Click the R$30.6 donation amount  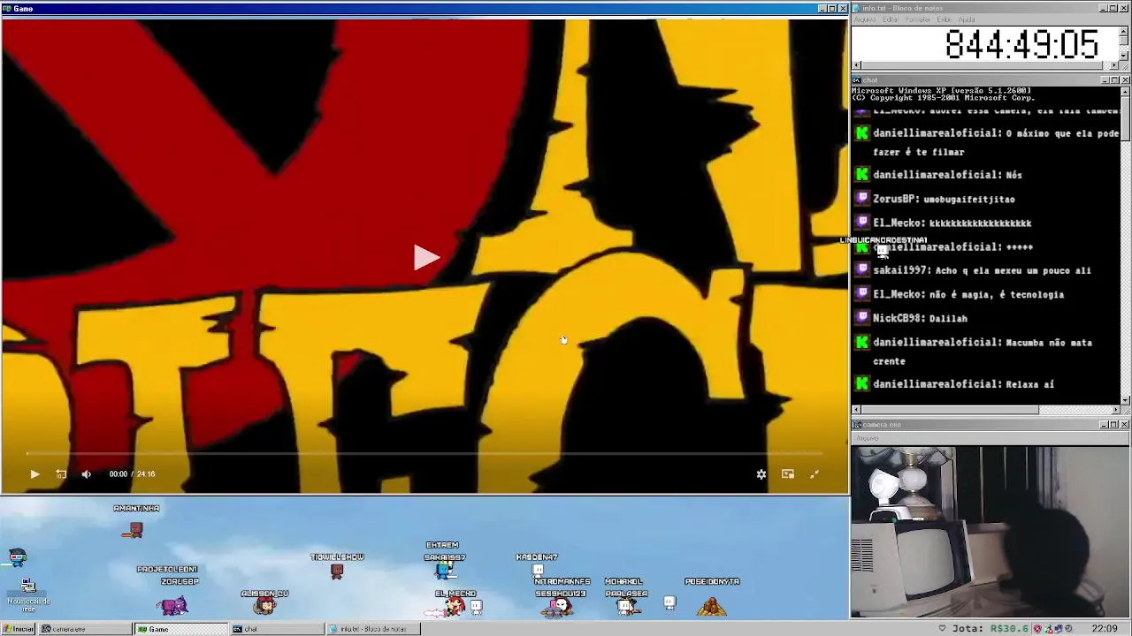(x=1008, y=629)
